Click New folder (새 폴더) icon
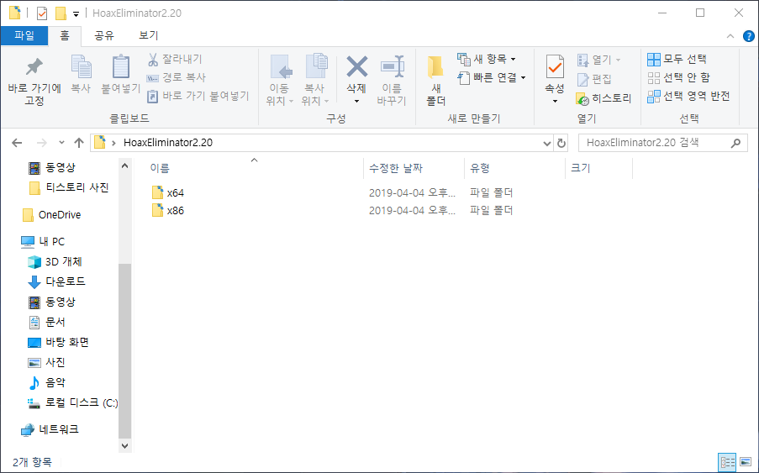Viewport: 759px width, 473px height. [x=435, y=67]
